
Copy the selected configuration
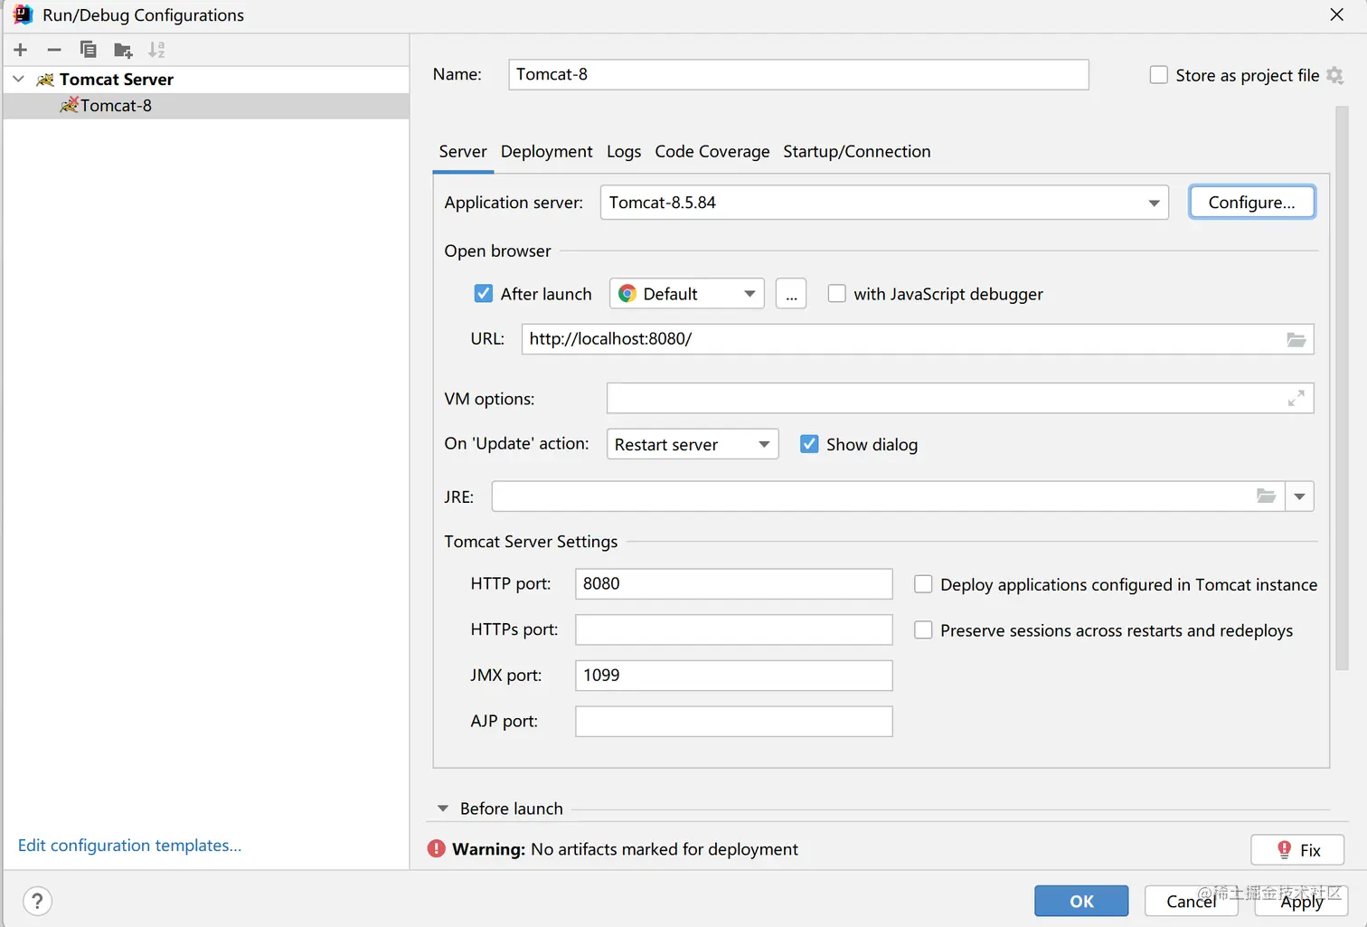pos(88,50)
